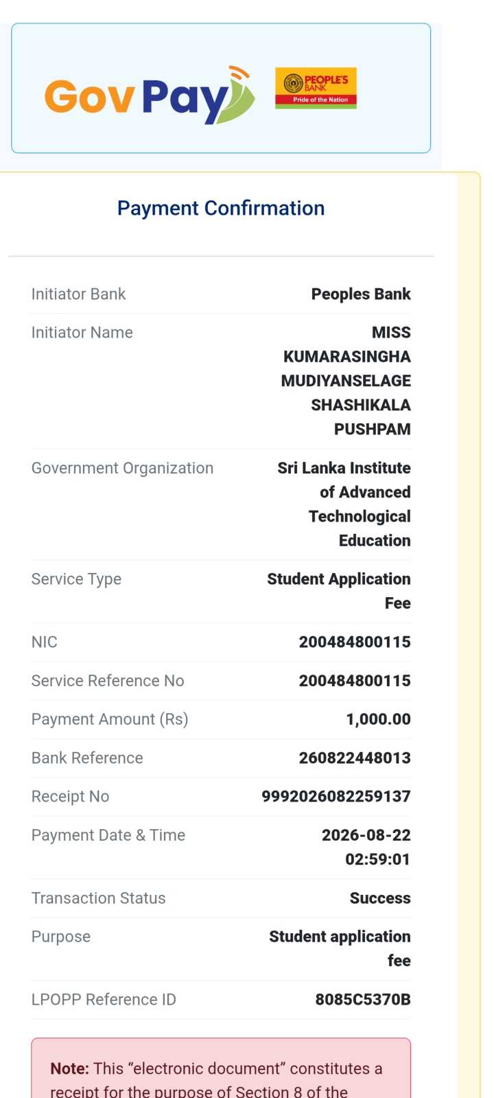Viewport: 494px width, 1098px height.
Task: Click the Service Reference No value
Action: coord(355,681)
